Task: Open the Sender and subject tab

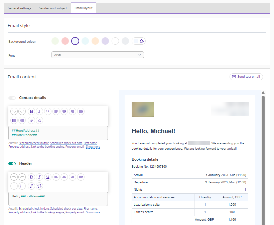Action: tap(53, 8)
